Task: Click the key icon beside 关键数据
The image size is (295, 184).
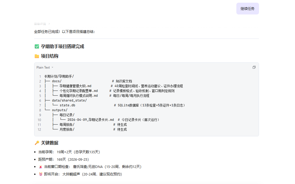Action: [x=37, y=143]
